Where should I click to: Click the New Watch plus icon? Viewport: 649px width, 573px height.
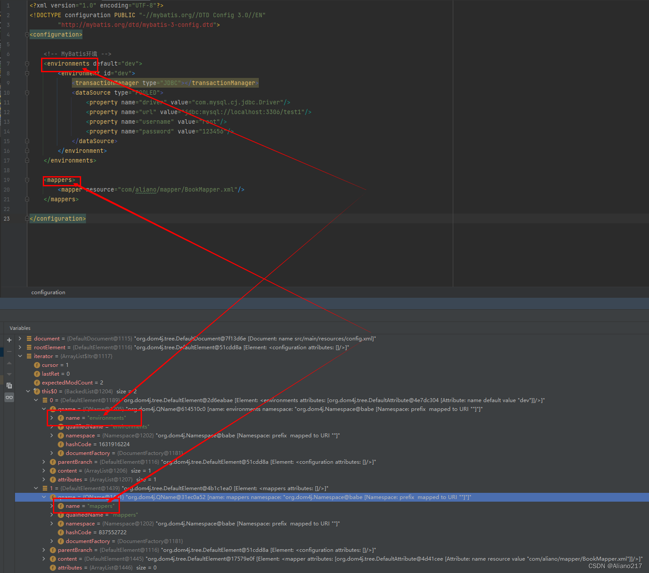[9, 340]
